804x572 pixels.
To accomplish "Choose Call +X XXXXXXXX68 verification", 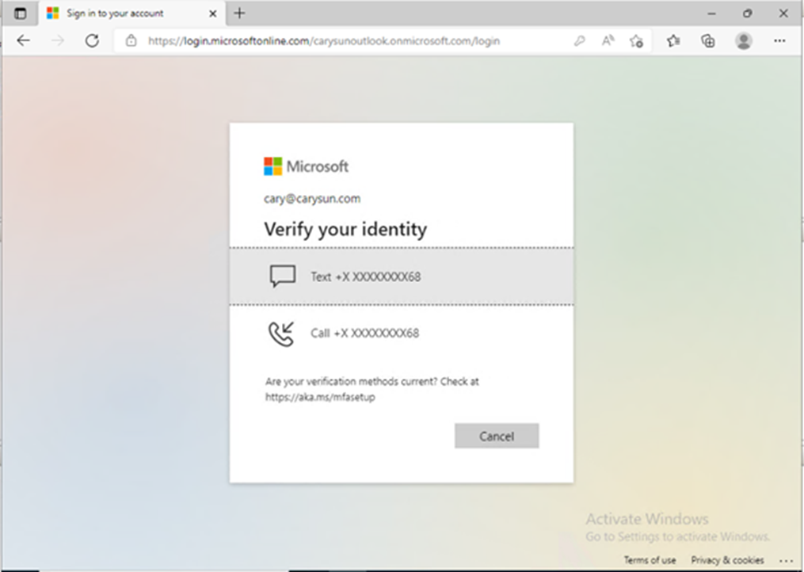I will (x=402, y=333).
